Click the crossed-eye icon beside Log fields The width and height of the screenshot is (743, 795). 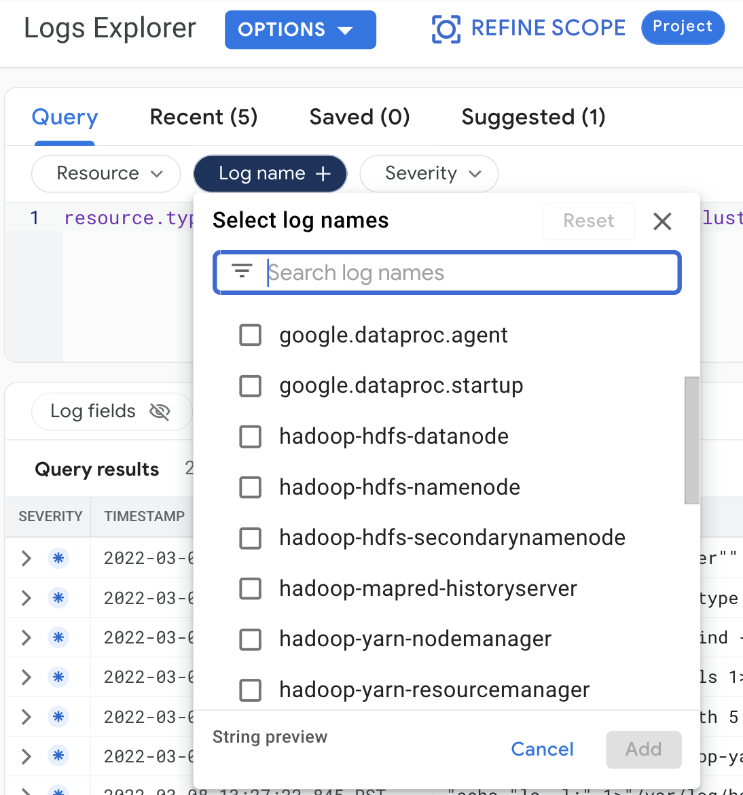[x=160, y=412]
